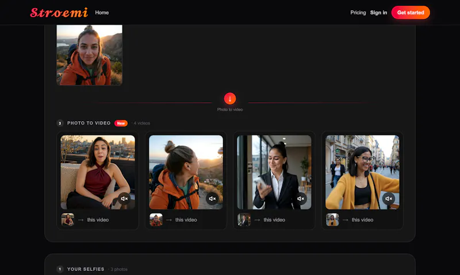Open the hiking selfie photo at top
The width and height of the screenshot is (460, 275).
90,55
